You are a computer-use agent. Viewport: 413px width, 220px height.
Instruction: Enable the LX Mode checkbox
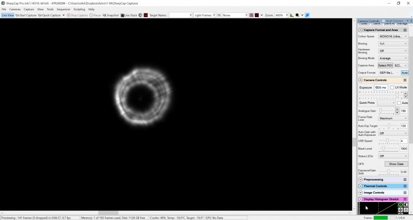coord(392,87)
